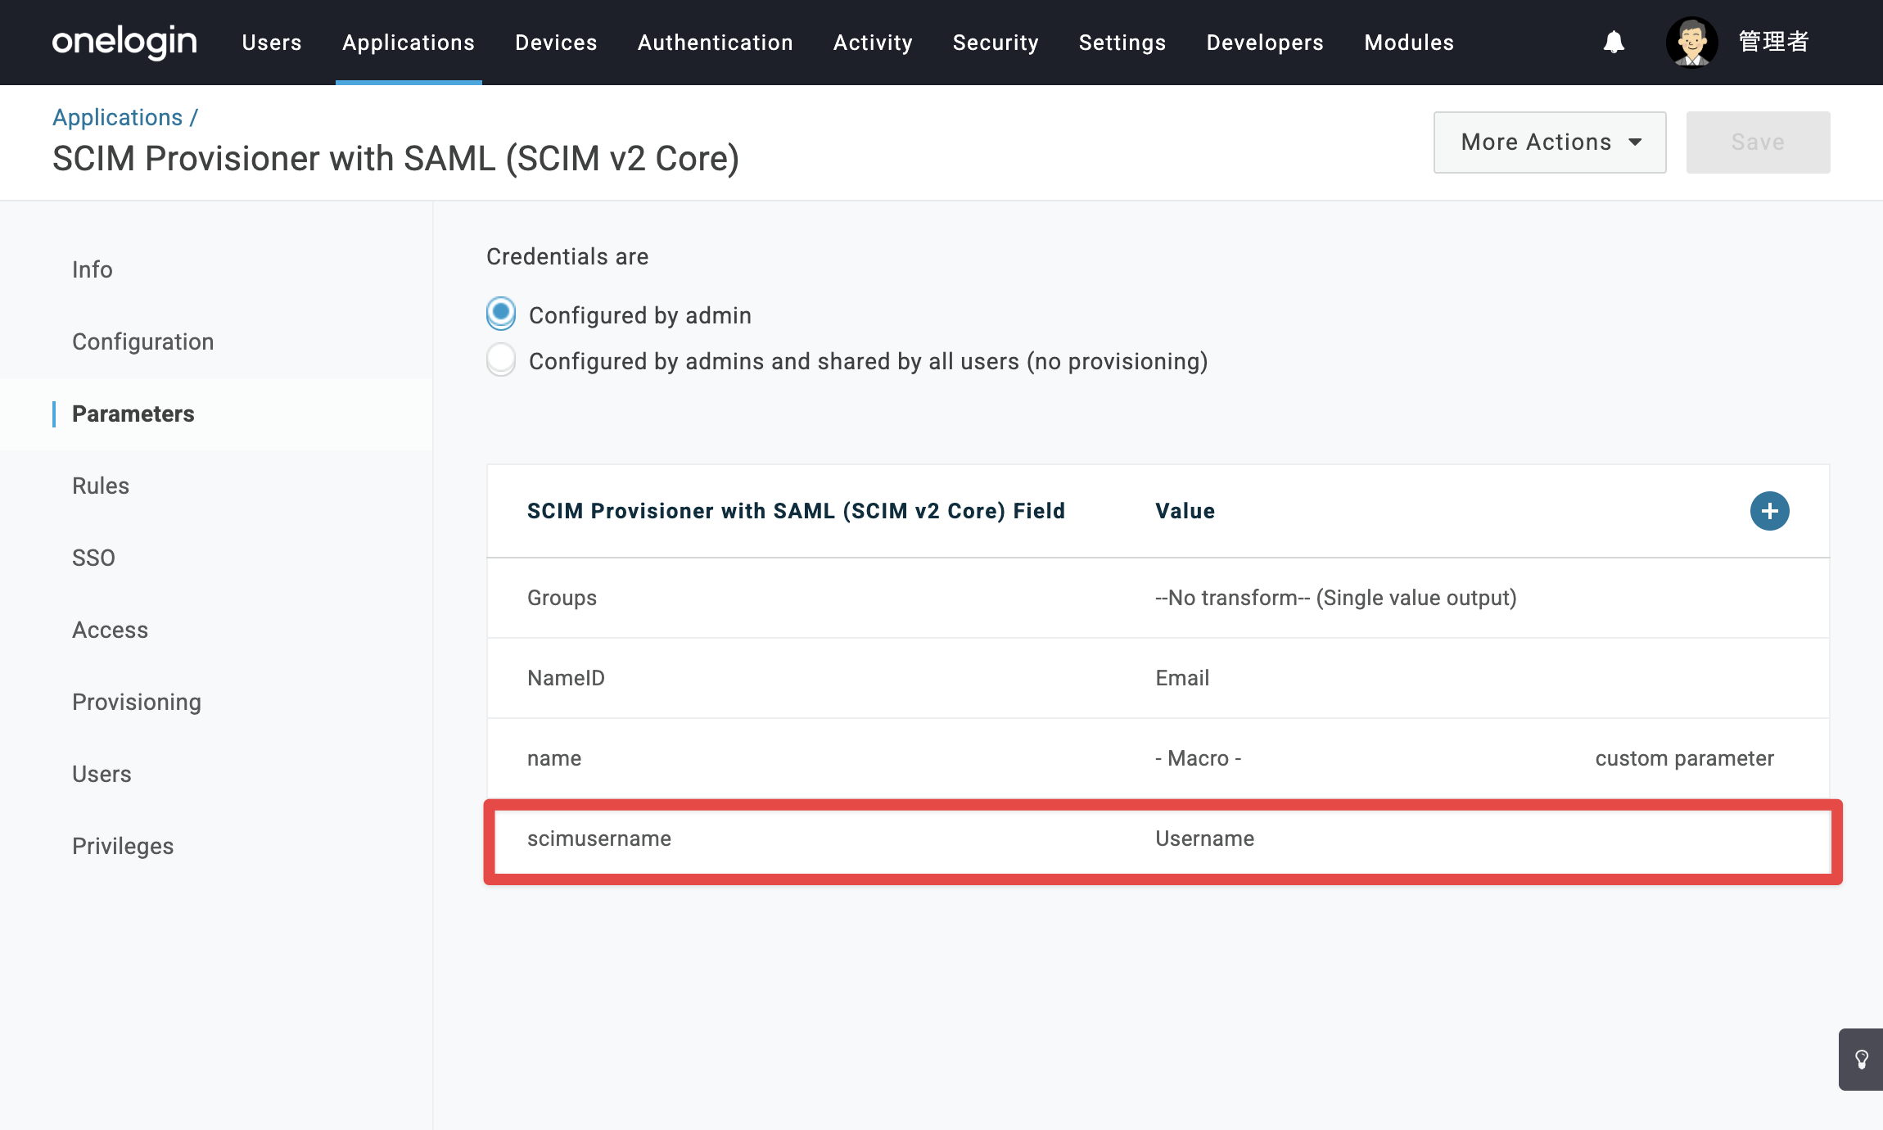The width and height of the screenshot is (1883, 1130).
Task: Switch to the Access side tab
Action: pyautogui.click(x=111, y=630)
